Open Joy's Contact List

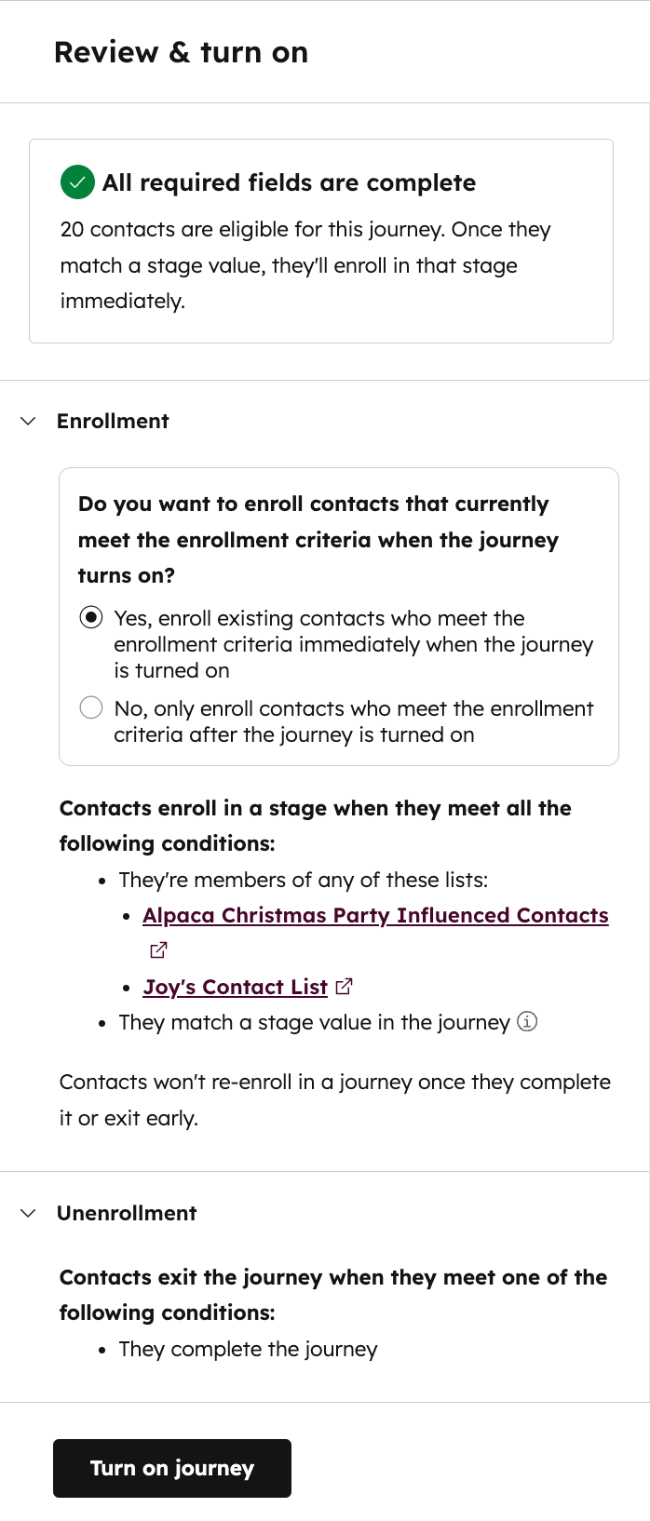coord(235,987)
